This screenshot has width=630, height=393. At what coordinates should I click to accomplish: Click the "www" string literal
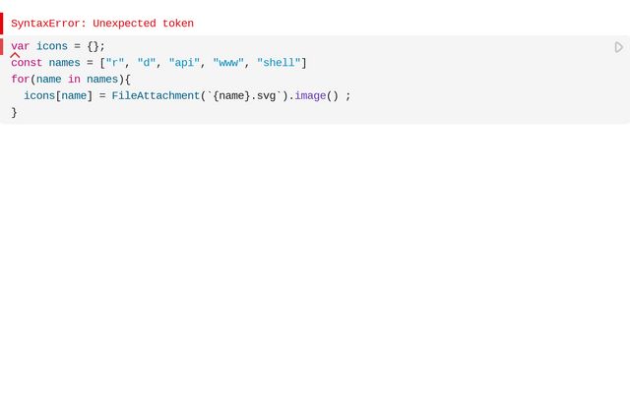228,63
